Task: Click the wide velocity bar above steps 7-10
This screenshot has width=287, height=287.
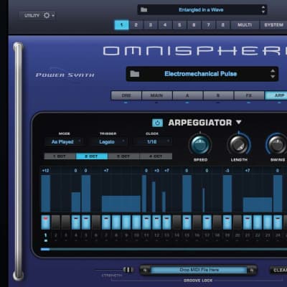Action: 121,204
